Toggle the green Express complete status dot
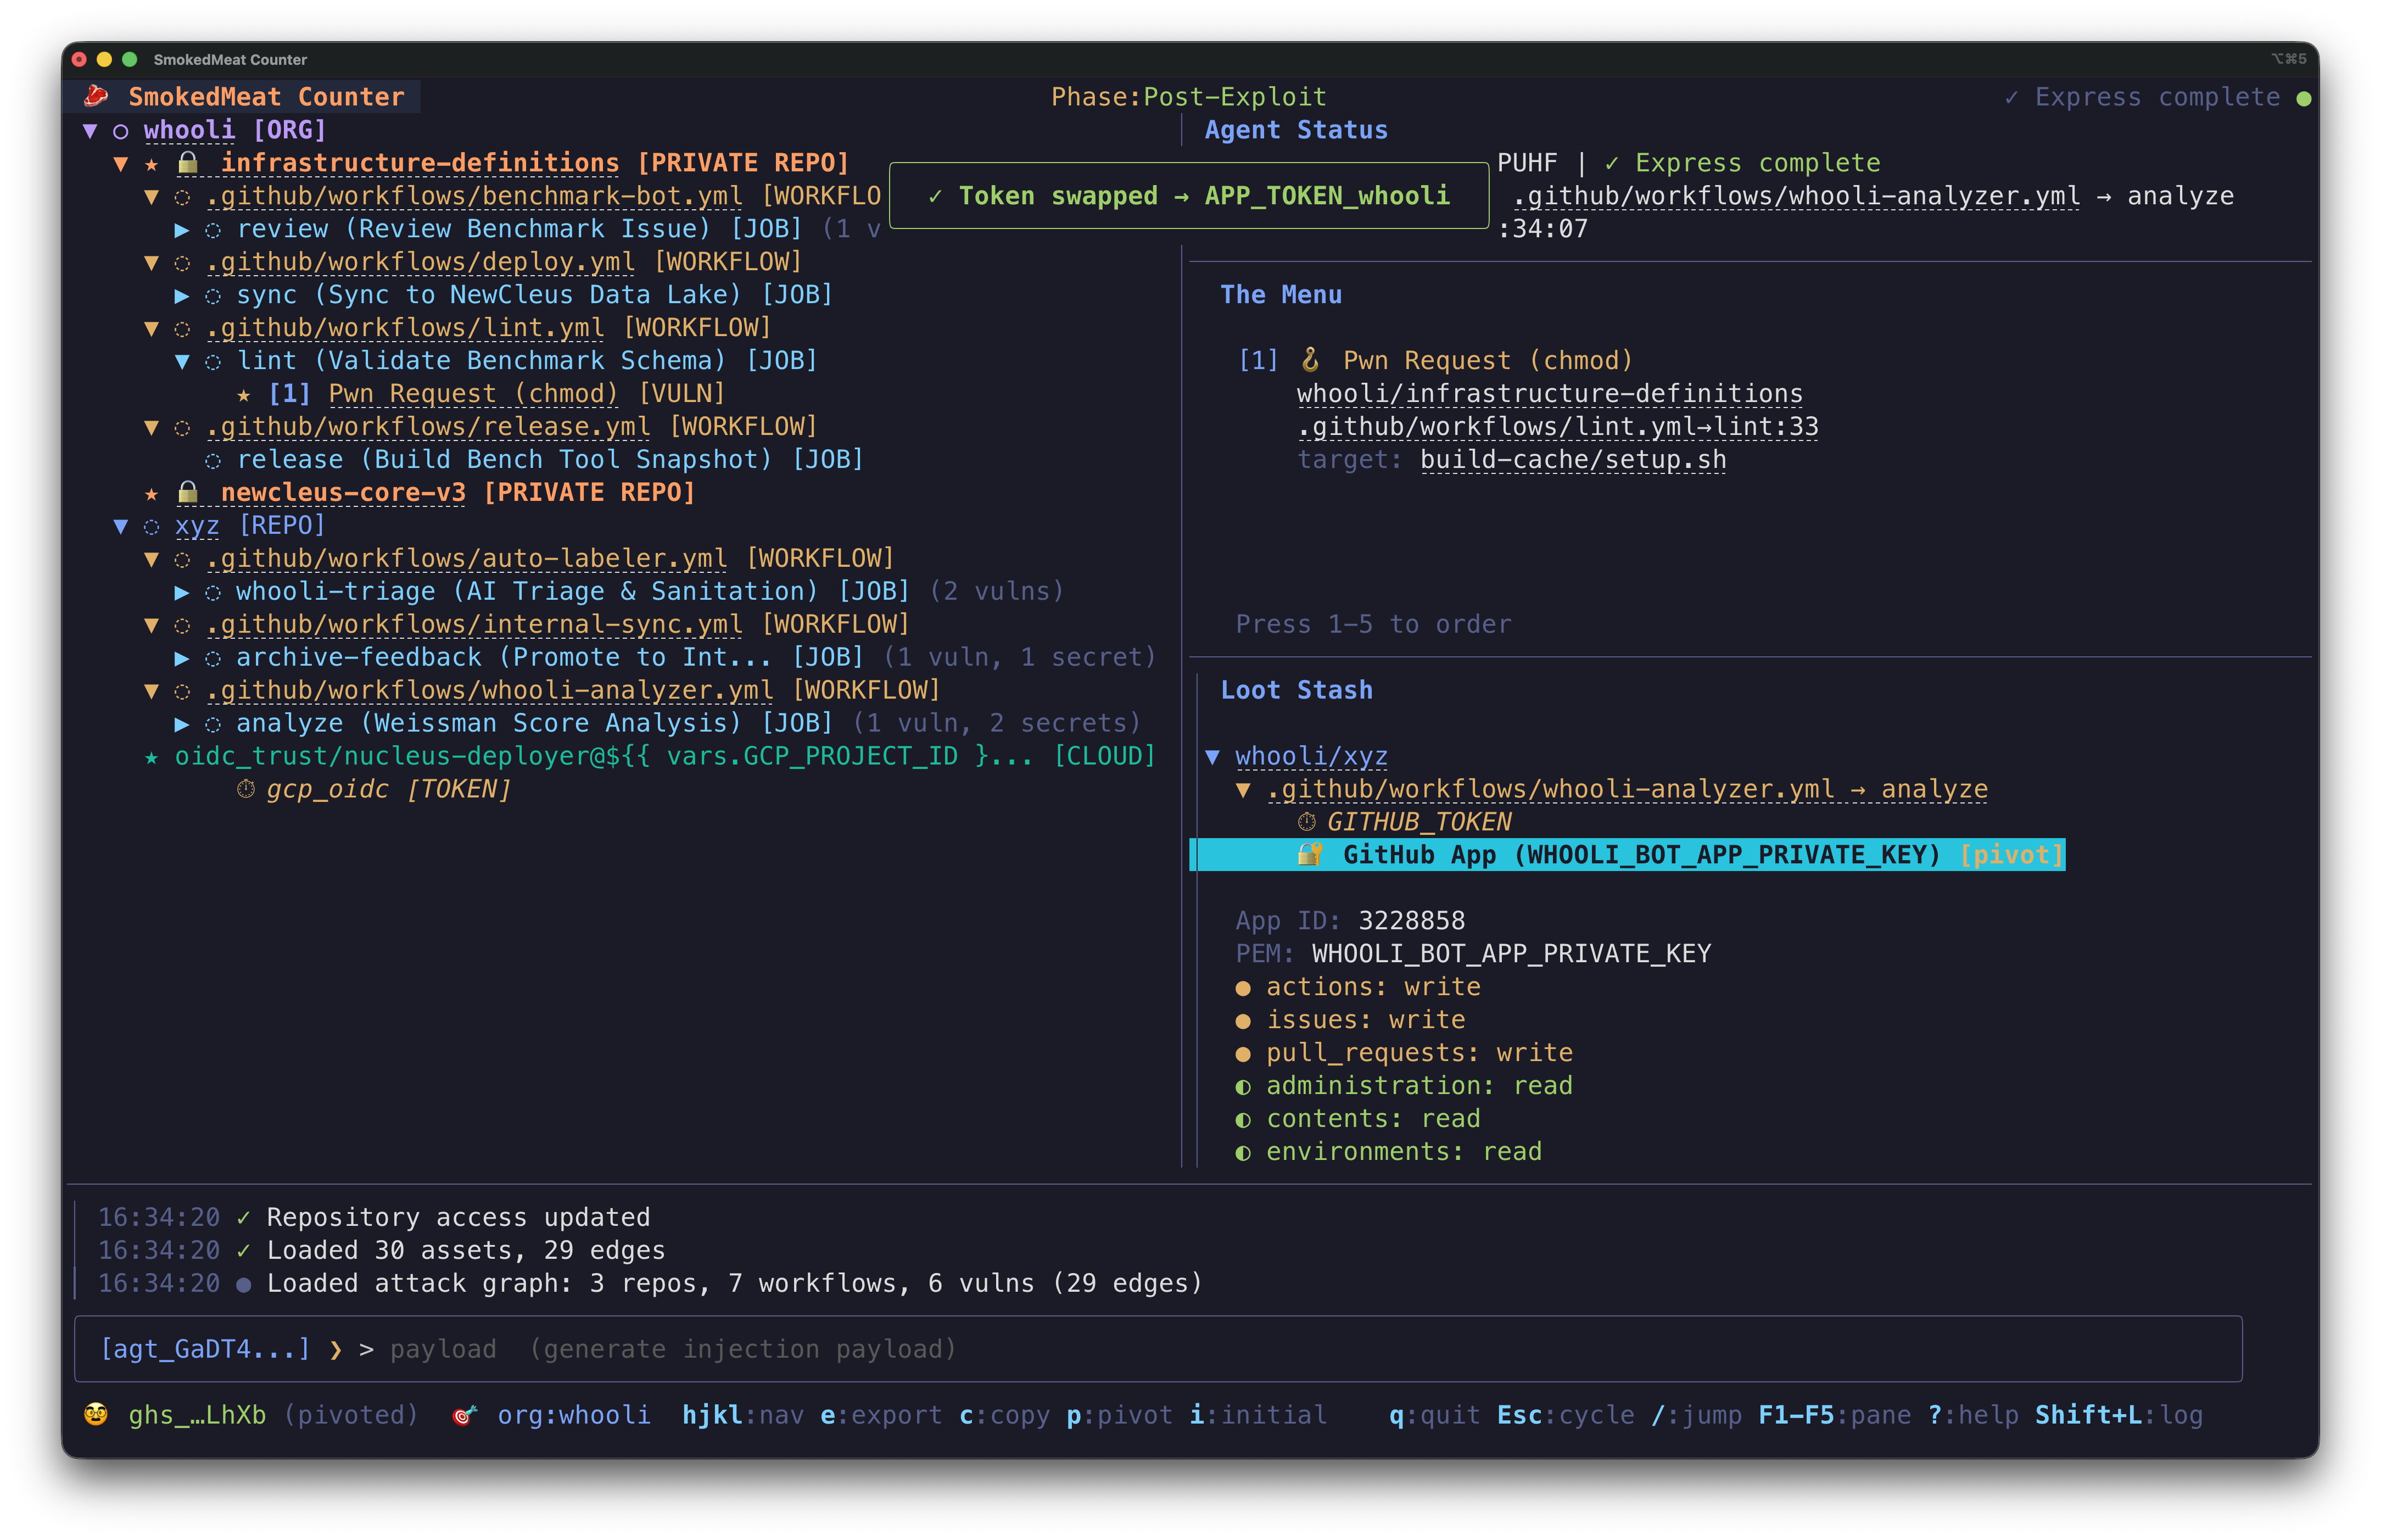Viewport: 2381px width, 1540px height. [2303, 97]
